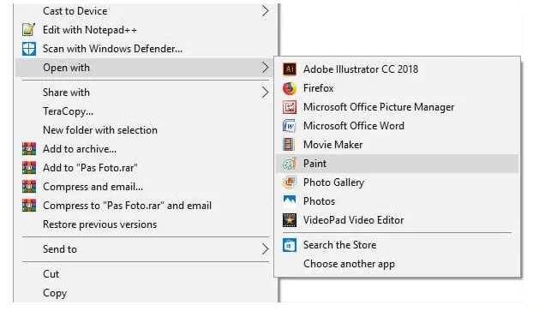The width and height of the screenshot is (557, 311).
Task: Expand the Share with submenu arrow
Action: click(265, 93)
